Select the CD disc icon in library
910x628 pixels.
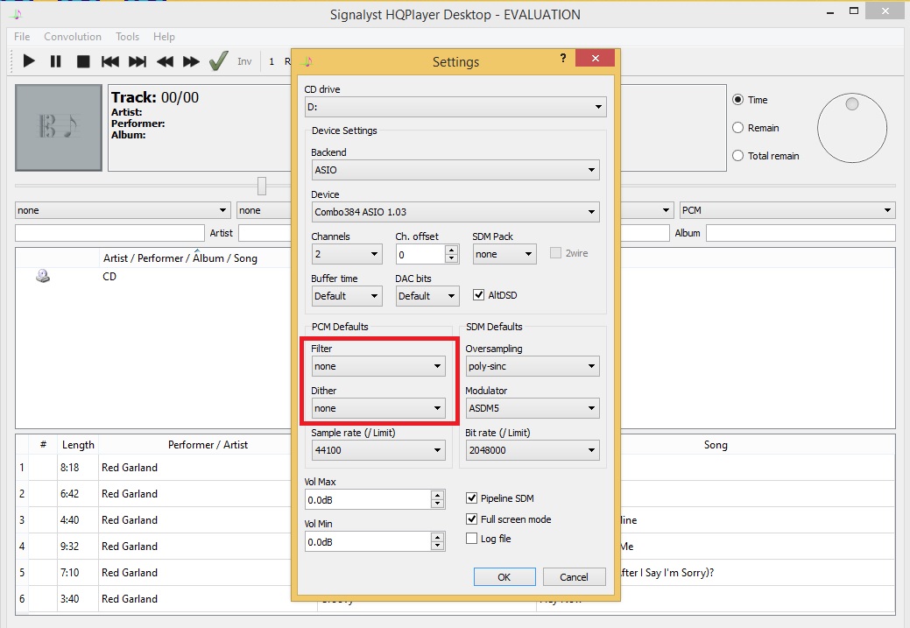[x=42, y=276]
